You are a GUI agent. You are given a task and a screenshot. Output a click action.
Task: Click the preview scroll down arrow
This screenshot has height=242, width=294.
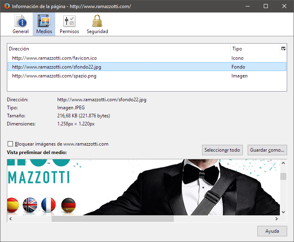(x=283, y=212)
